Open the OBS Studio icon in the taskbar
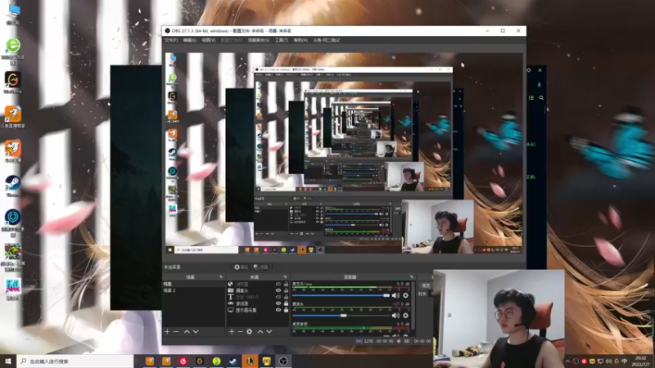Screen dimensions: 655x368 283,361
